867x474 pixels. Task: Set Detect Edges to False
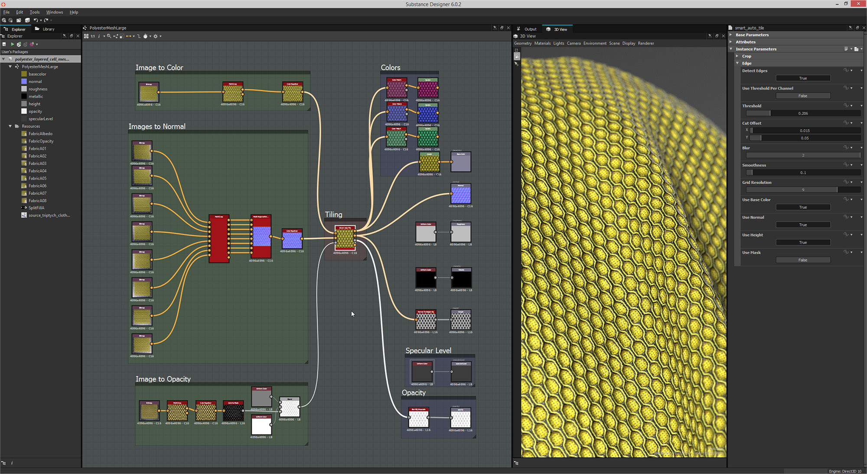point(803,78)
